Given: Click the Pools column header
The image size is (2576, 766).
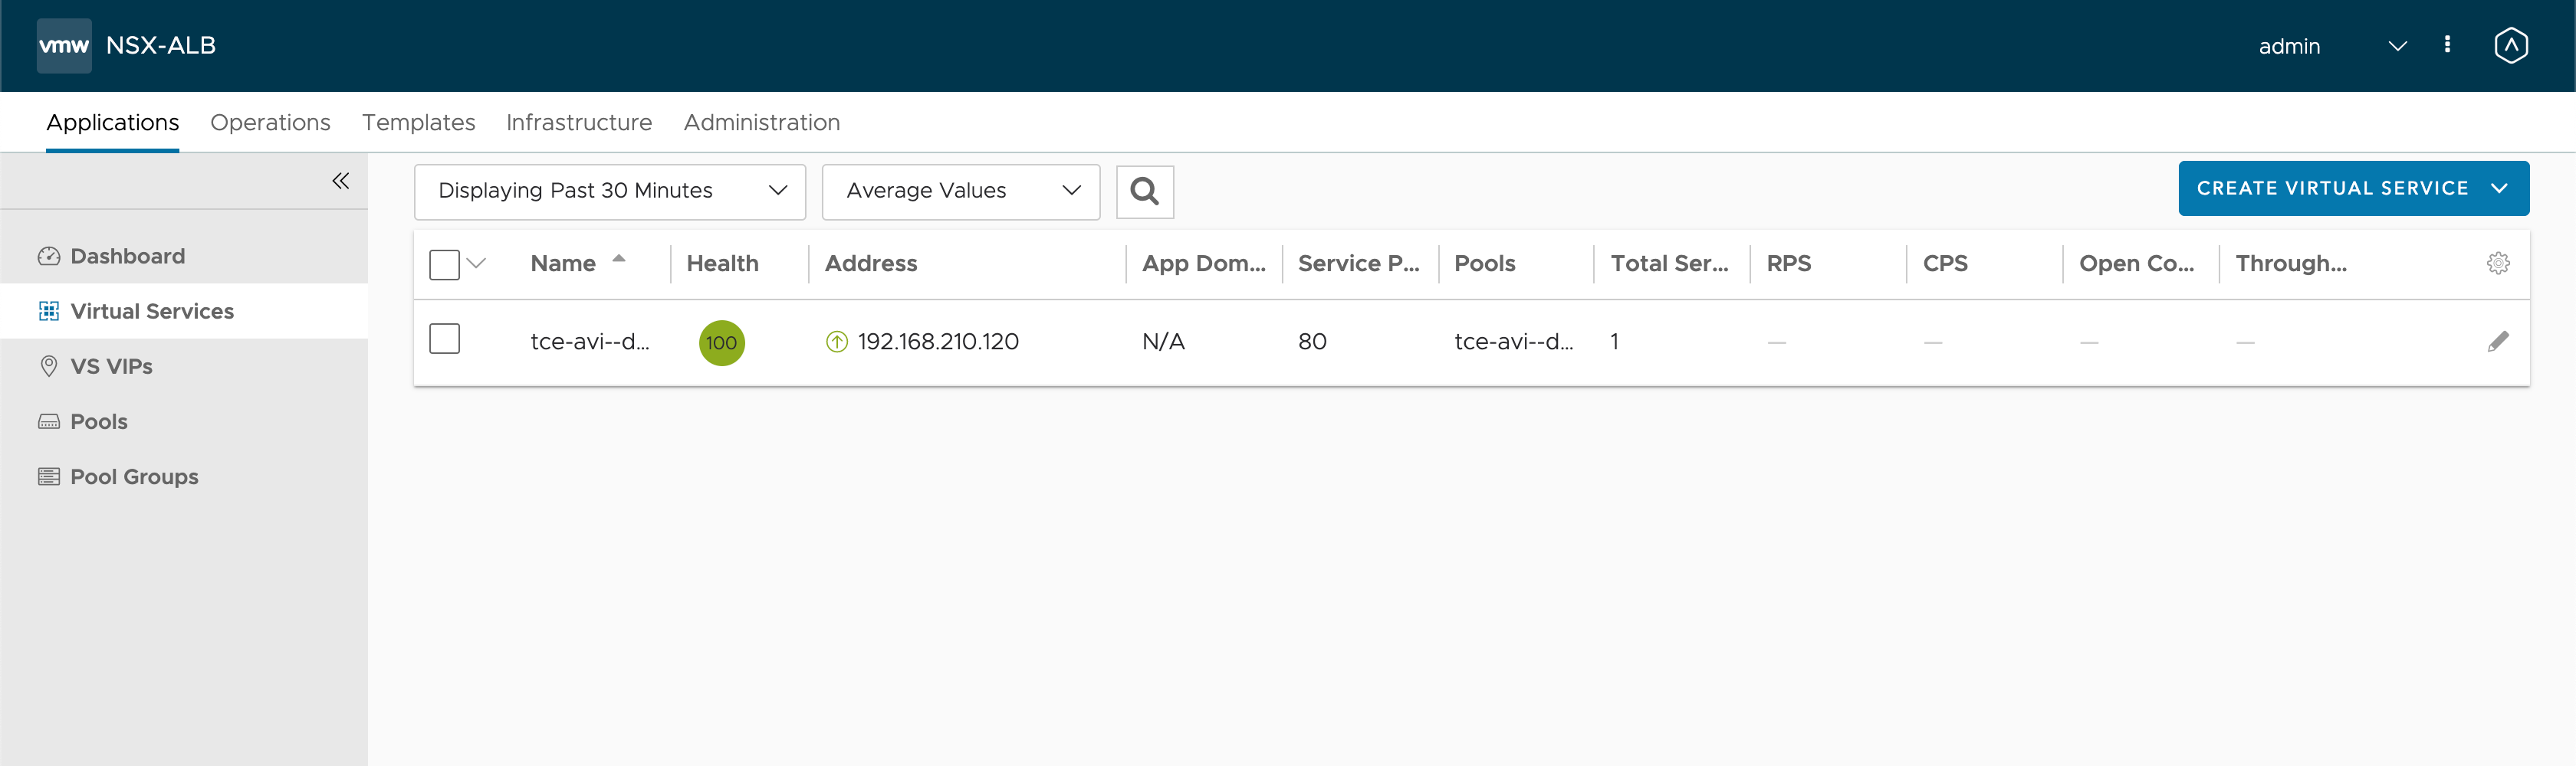Looking at the screenshot, I should (x=1485, y=264).
